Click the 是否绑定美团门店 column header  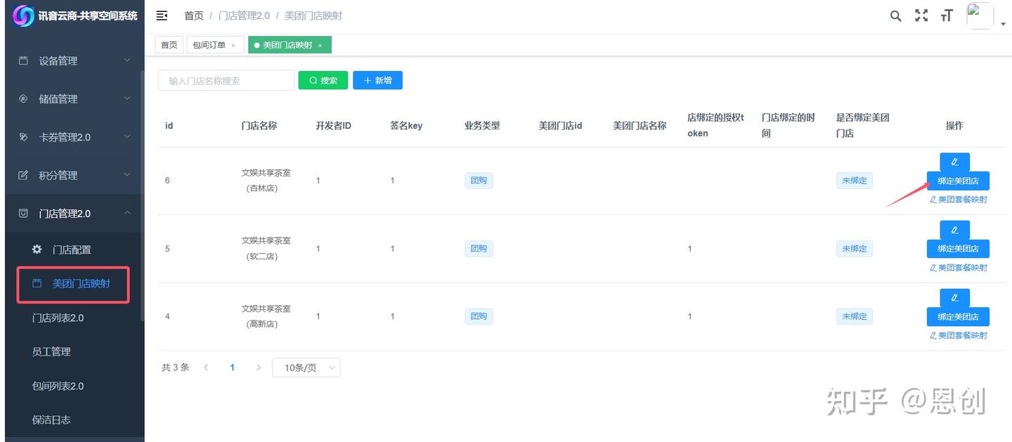coord(862,125)
